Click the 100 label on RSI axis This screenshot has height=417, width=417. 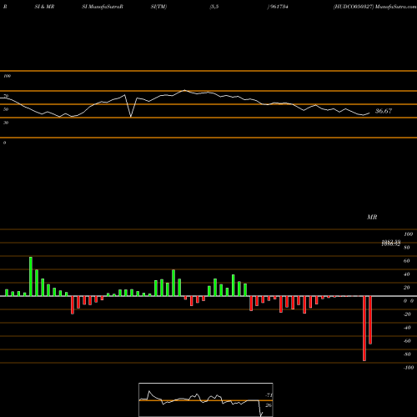pos(7,76)
